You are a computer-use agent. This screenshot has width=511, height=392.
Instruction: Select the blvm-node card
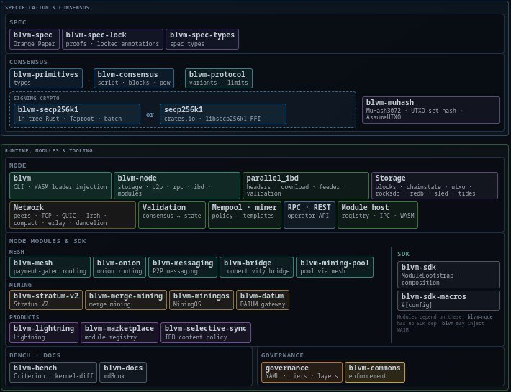[x=177, y=186]
